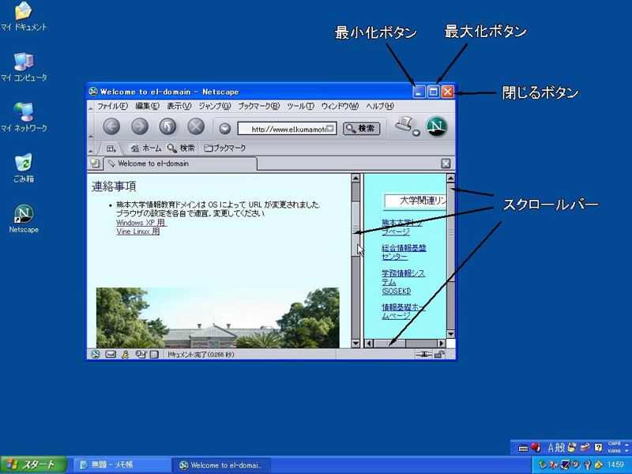This screenshot has height=474, width=632.
Task: Click the Netscape icon in the title bar
Action: click(x=93, y=92)
